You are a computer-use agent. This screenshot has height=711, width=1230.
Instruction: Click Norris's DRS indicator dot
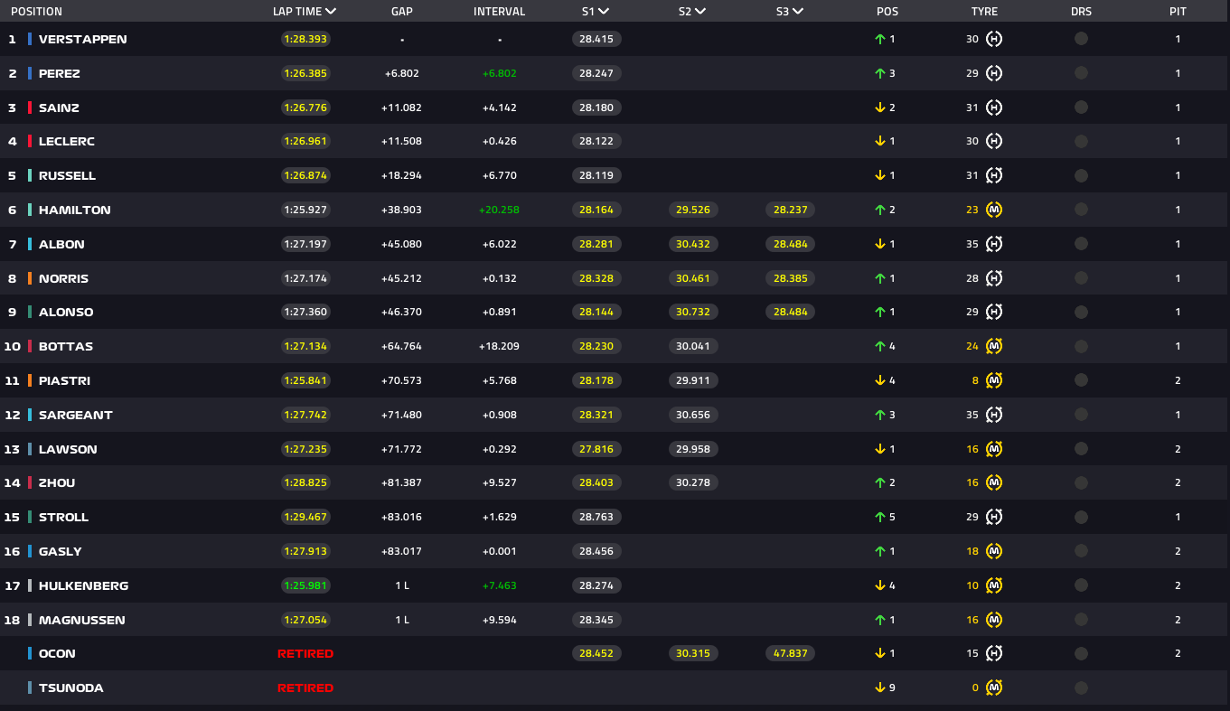click(1081, 278)
